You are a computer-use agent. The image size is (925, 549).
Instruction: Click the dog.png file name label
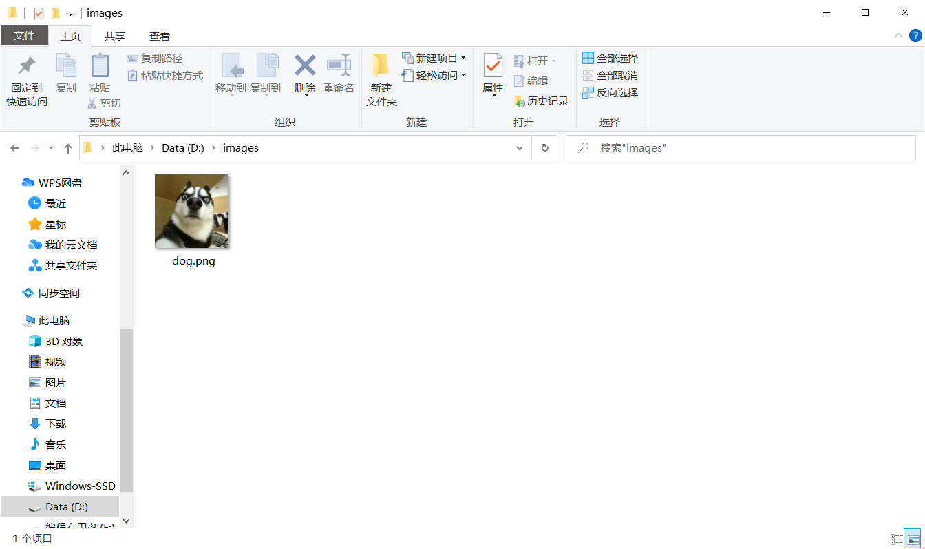tap(193, 261)
